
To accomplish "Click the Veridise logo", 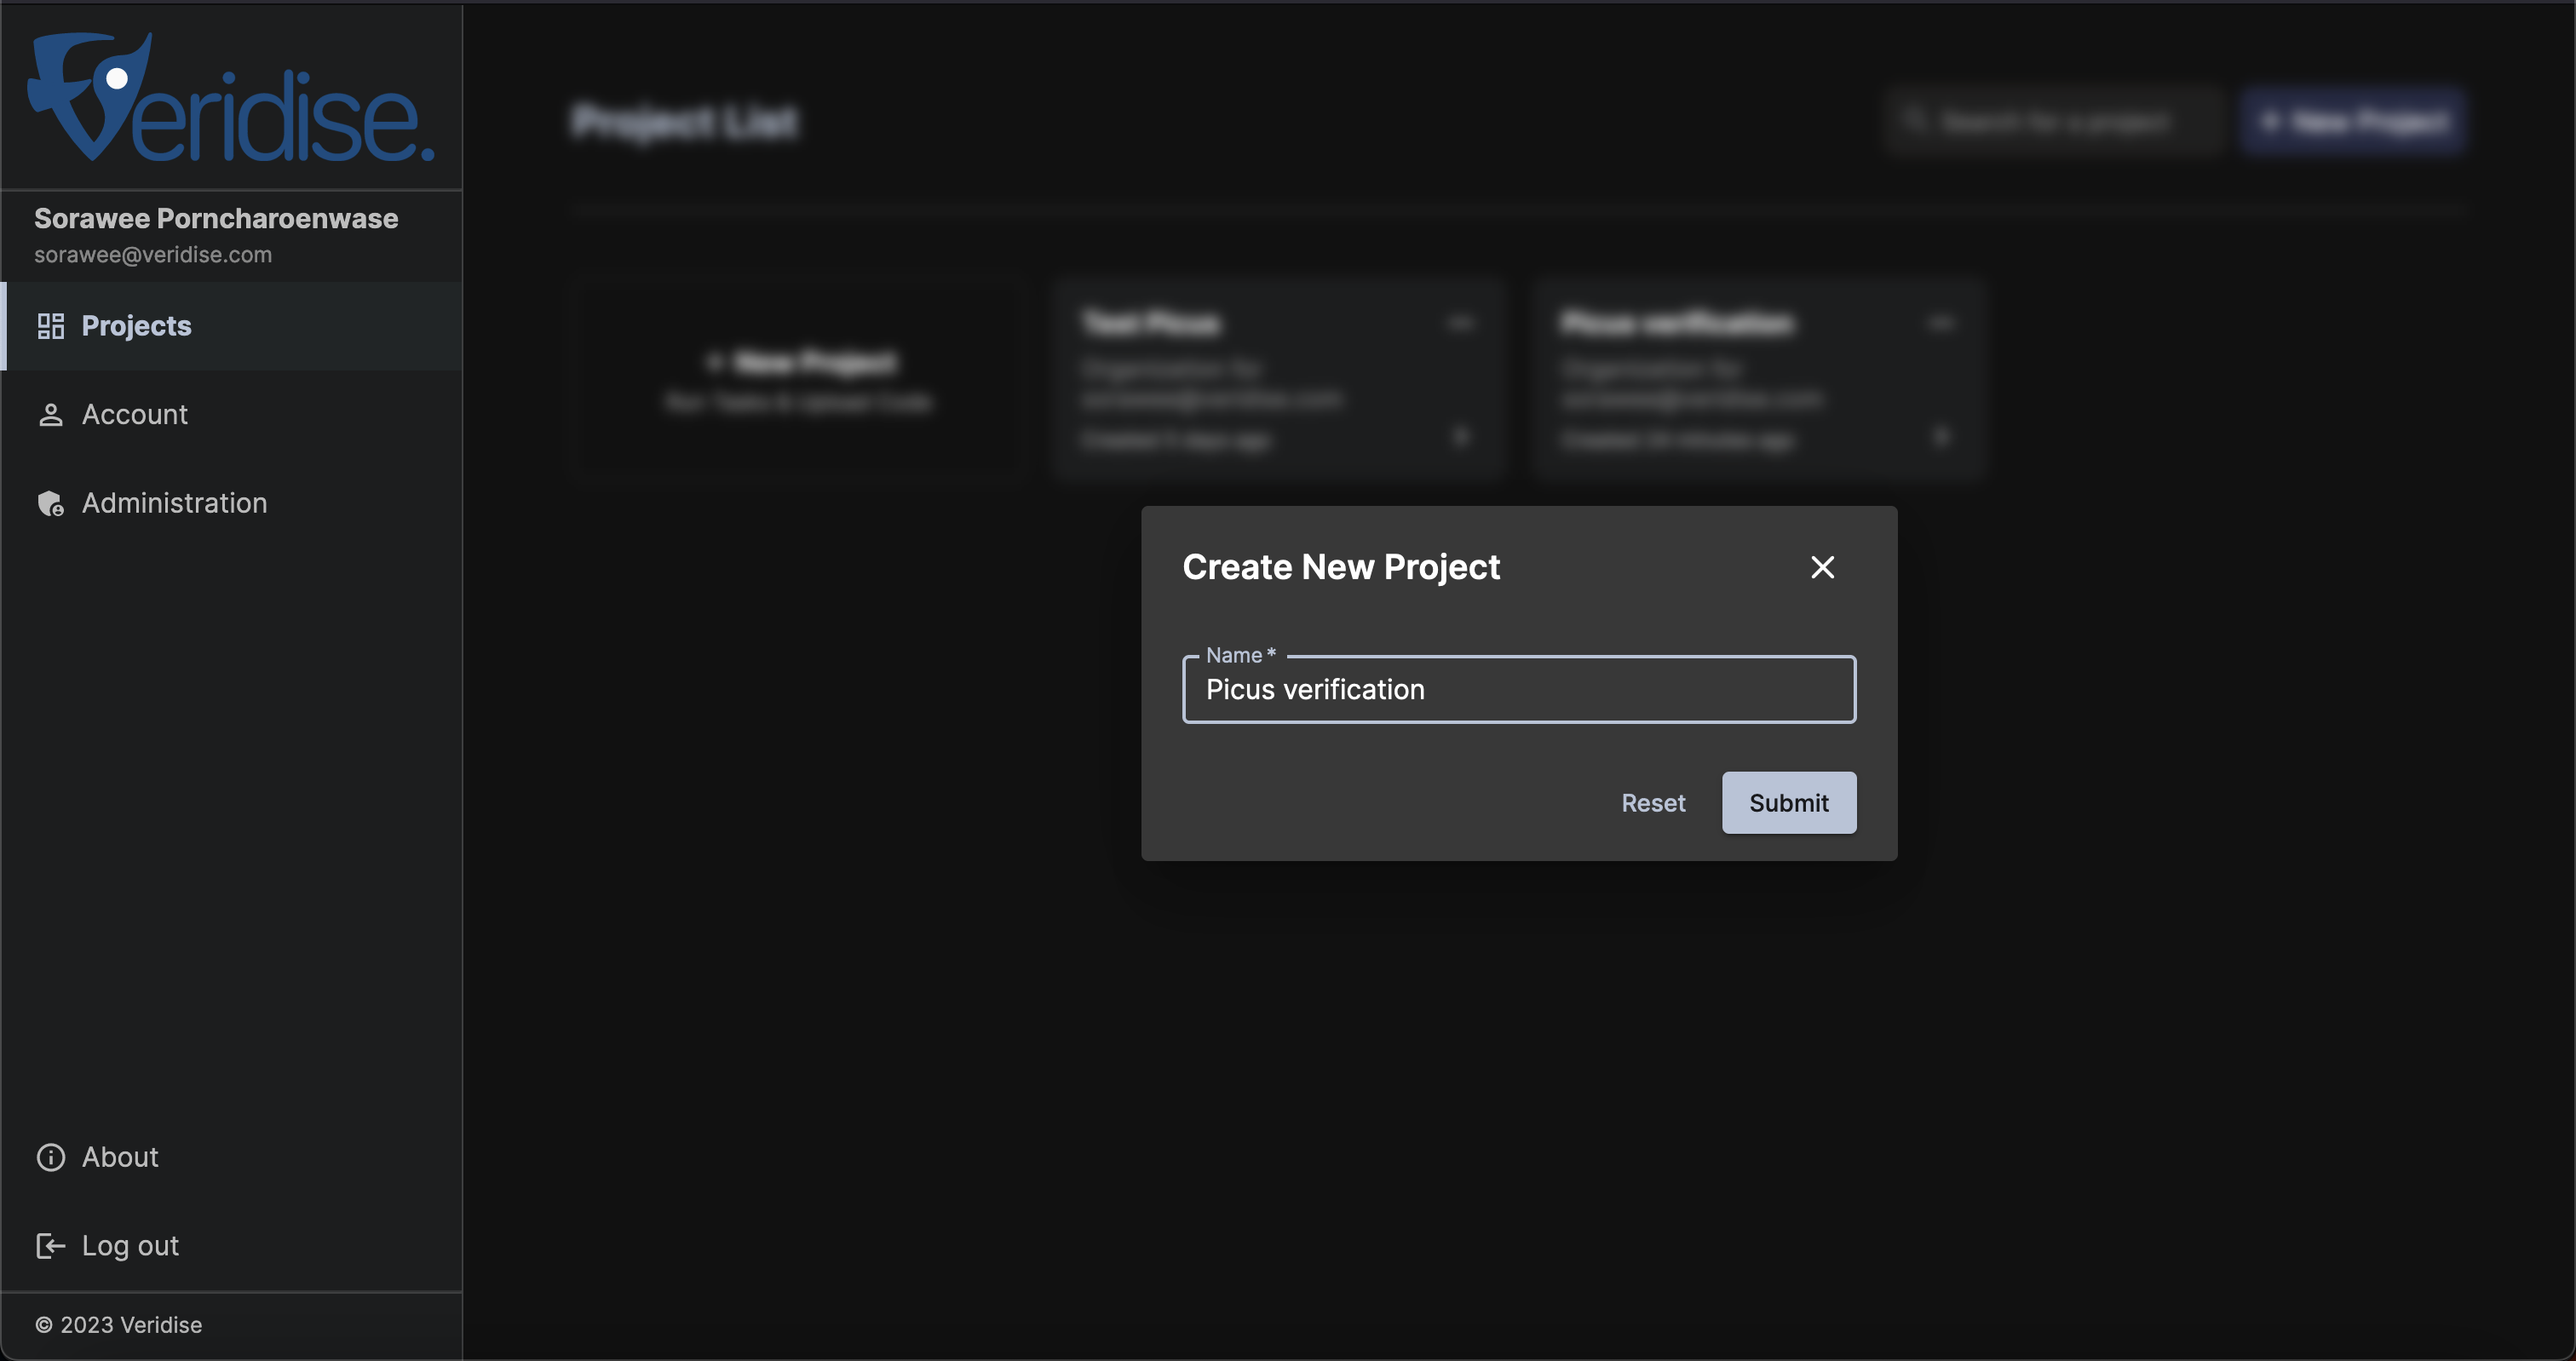I will click(x=231, y=98).
